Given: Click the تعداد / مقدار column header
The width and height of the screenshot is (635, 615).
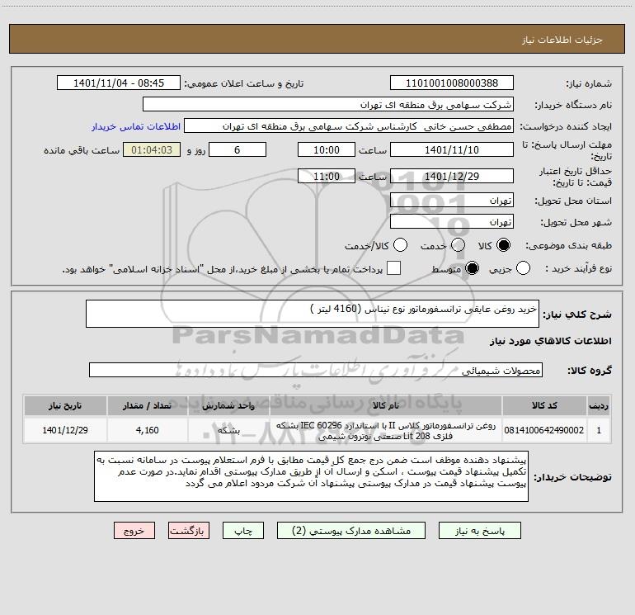Looking at the screenshot, I should click(147, 406).
